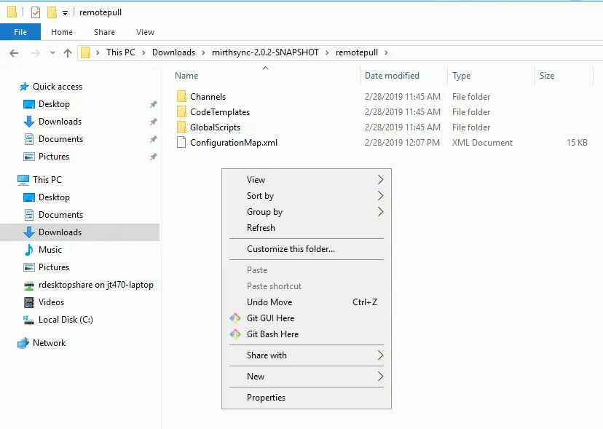603x429 pixels.
Task: Select the ConfigurationMap.xml document icon
Action: point(180,143)
